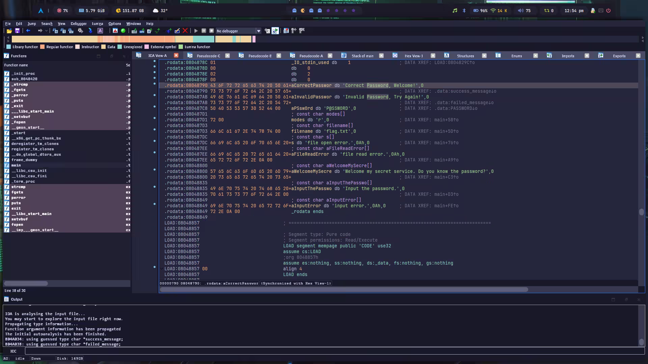
Task: Select the main function in list
Action: [16, 165]
